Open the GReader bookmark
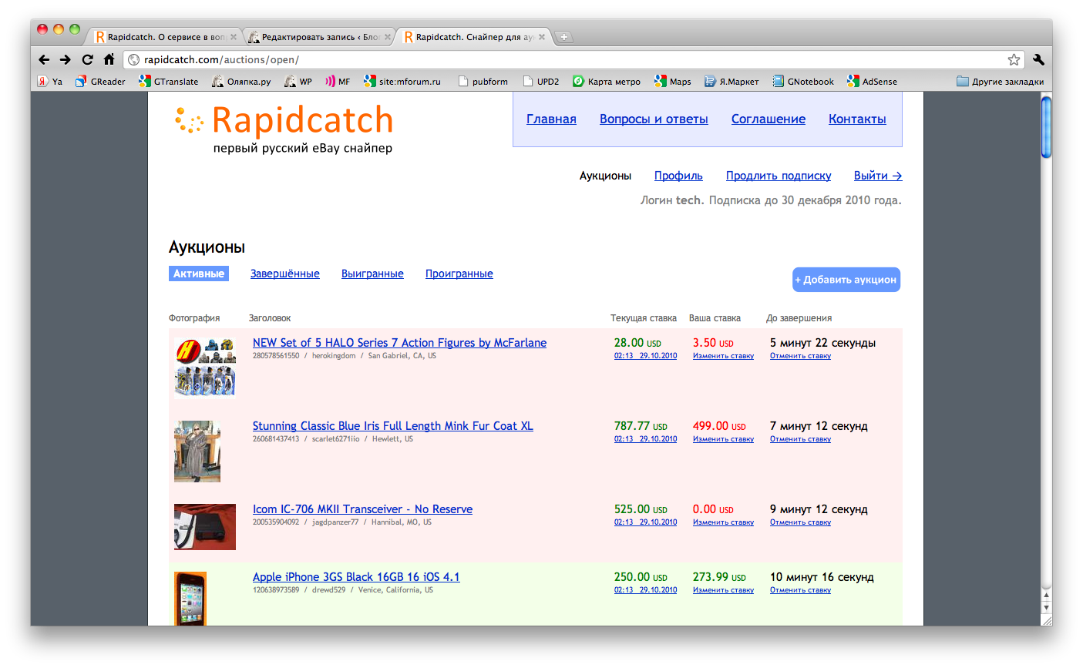The height and width of the screenshot is (668, 1083). (100, 81)
